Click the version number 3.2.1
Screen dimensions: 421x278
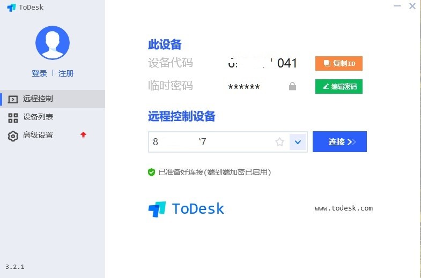pyautogui.click(x=15, y=267)
